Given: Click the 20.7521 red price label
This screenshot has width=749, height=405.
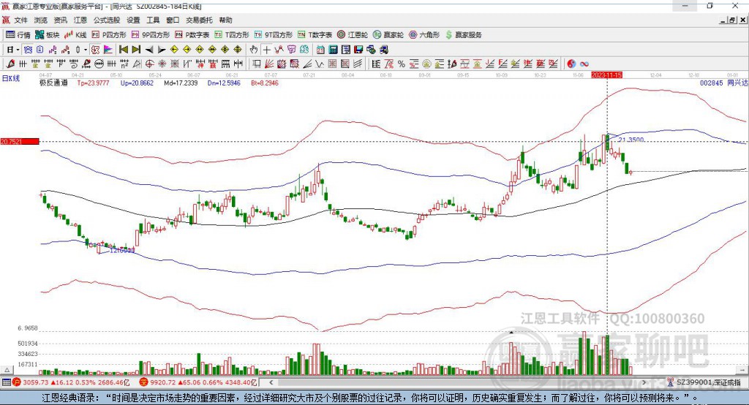Looking at the screenshot, I should [19, 141].
